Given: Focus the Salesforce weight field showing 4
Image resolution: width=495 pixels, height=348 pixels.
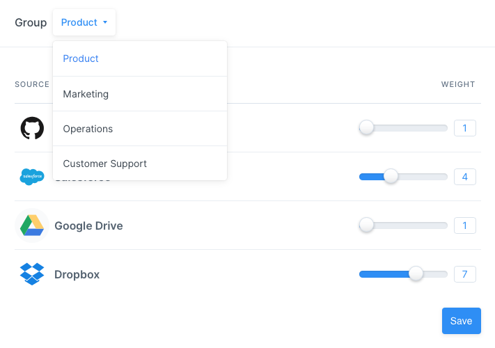Looking at the screenshot, I should (x=464, y=177).
